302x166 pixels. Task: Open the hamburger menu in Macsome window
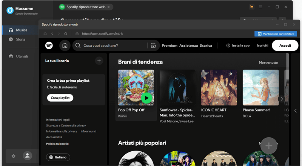pos(260,7)
